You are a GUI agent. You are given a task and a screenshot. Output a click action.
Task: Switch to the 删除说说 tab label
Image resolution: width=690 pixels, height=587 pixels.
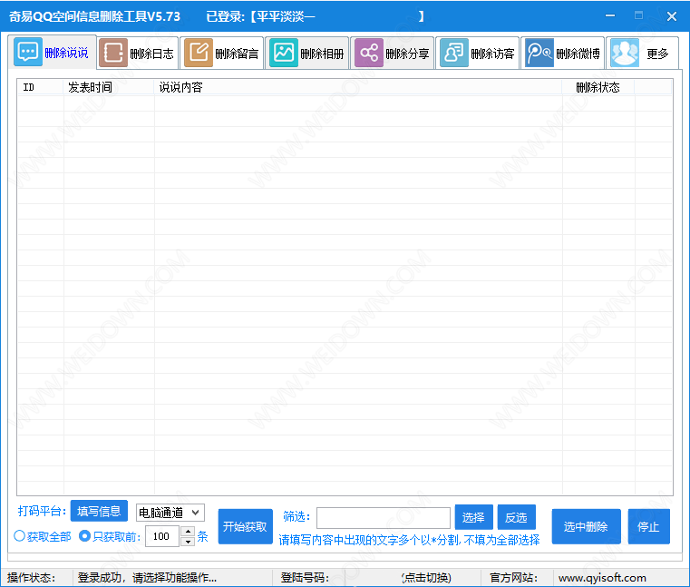coord(66,53)
